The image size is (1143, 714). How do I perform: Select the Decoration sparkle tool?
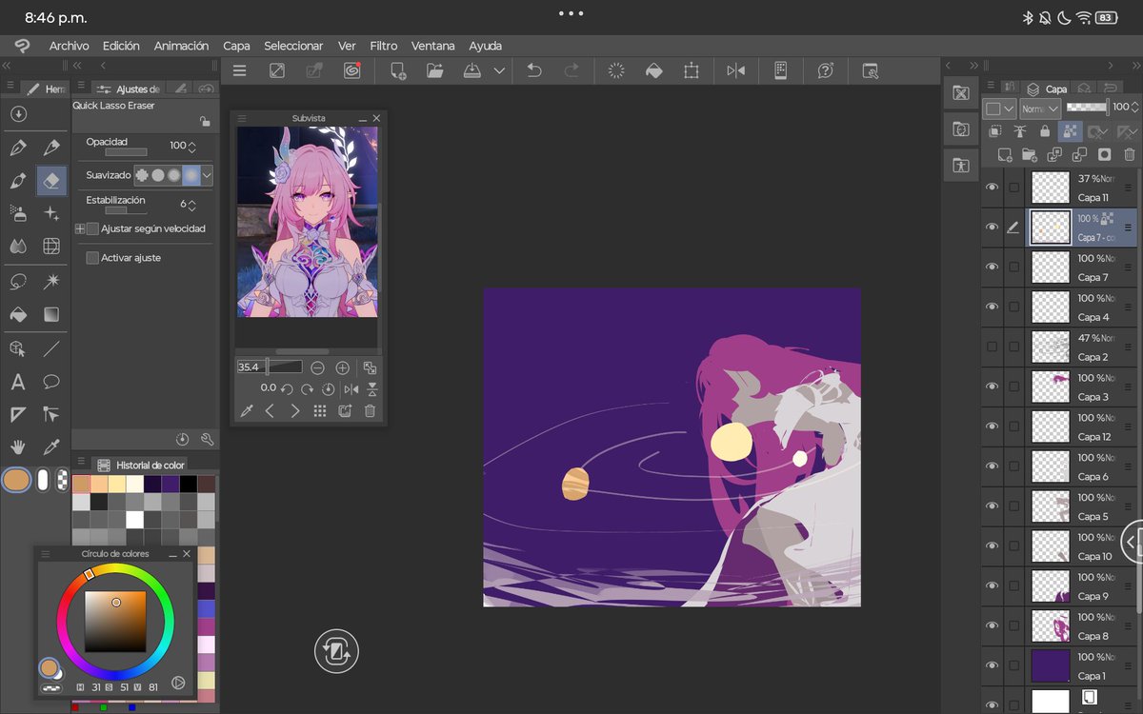(51, 213)
